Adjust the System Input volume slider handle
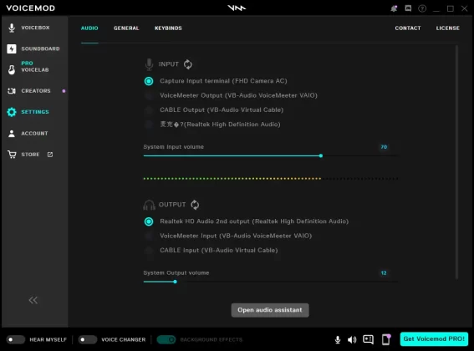Viewport: 474px width, 351px height. click(321, 155)
